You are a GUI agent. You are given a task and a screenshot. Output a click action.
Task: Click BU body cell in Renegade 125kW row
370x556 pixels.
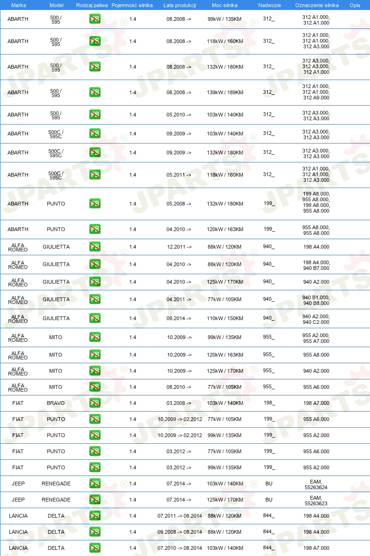[x=269, y=500]
